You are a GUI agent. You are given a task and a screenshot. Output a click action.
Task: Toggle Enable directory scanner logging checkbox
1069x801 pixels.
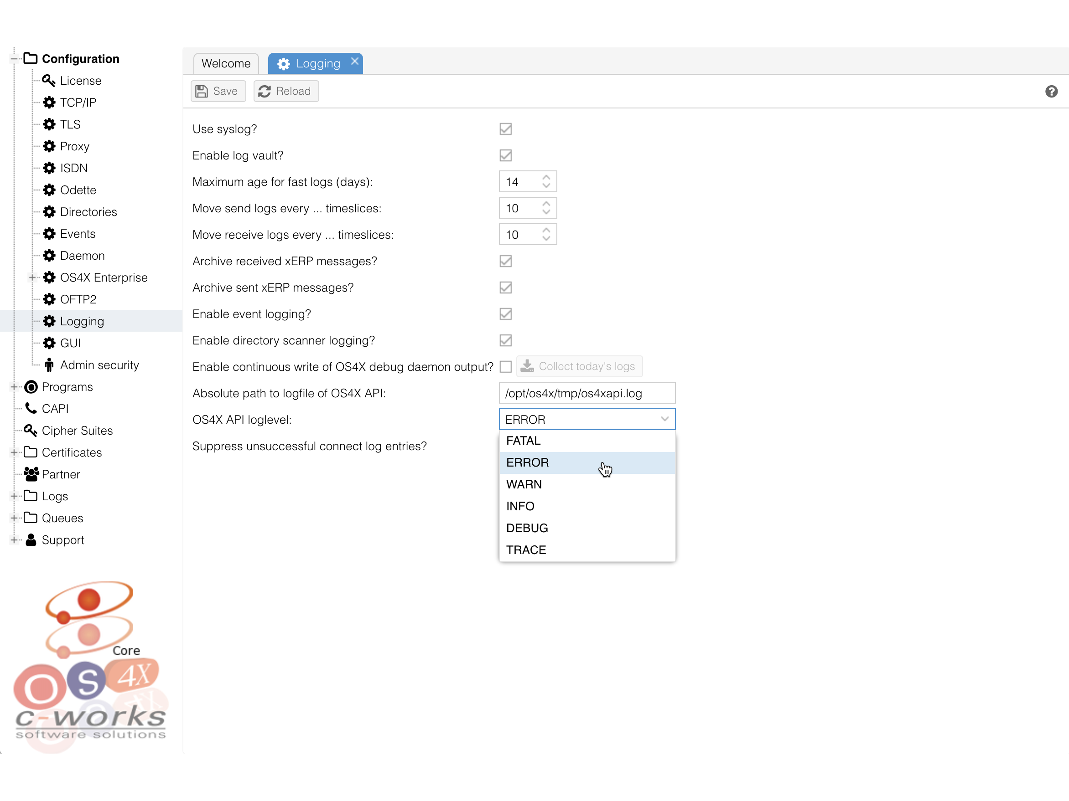(505, 340)
